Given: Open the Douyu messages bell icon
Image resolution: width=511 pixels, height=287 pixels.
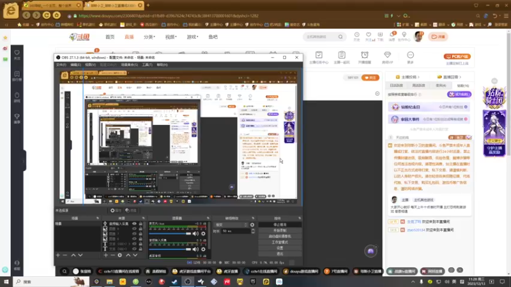Looking at the screenshot, I should [x=392, y=36].
